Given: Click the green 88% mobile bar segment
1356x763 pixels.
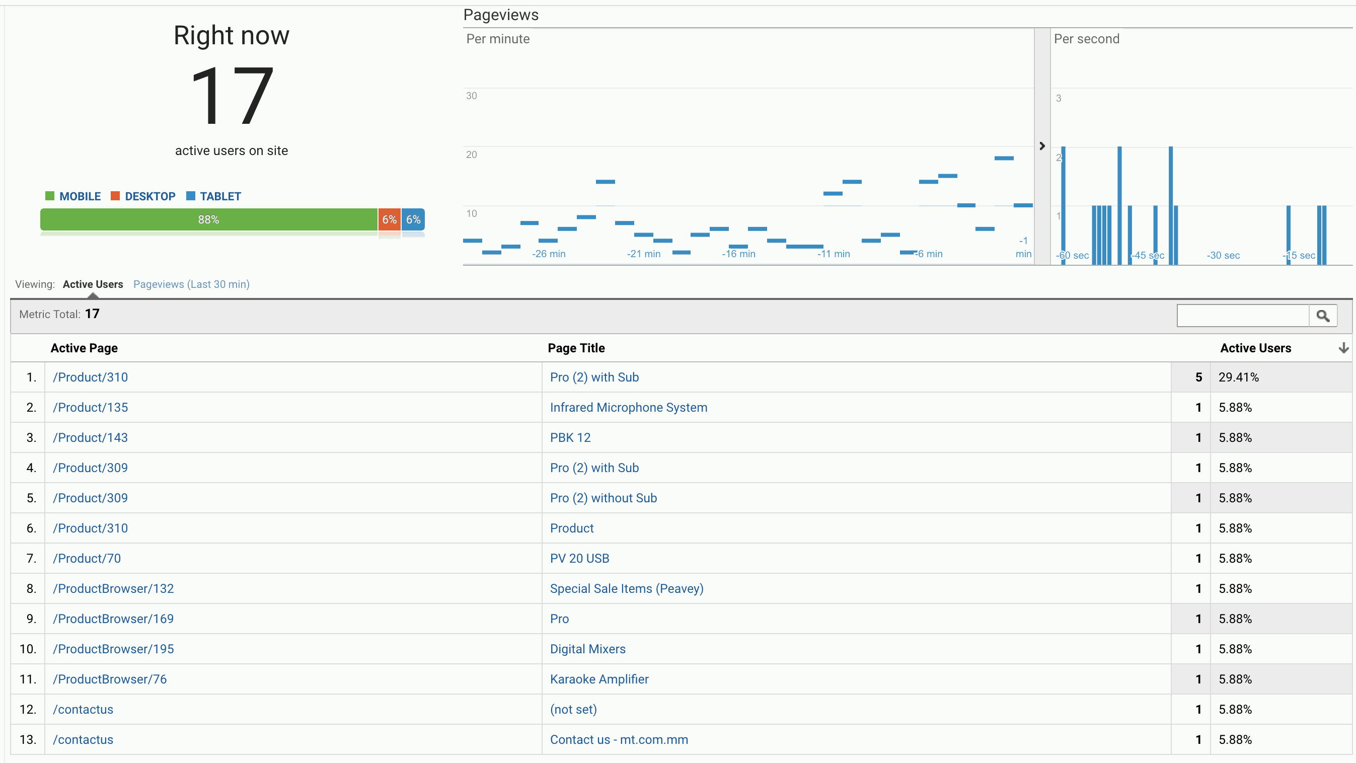Looking at the screenshot, I should [208, 219].
